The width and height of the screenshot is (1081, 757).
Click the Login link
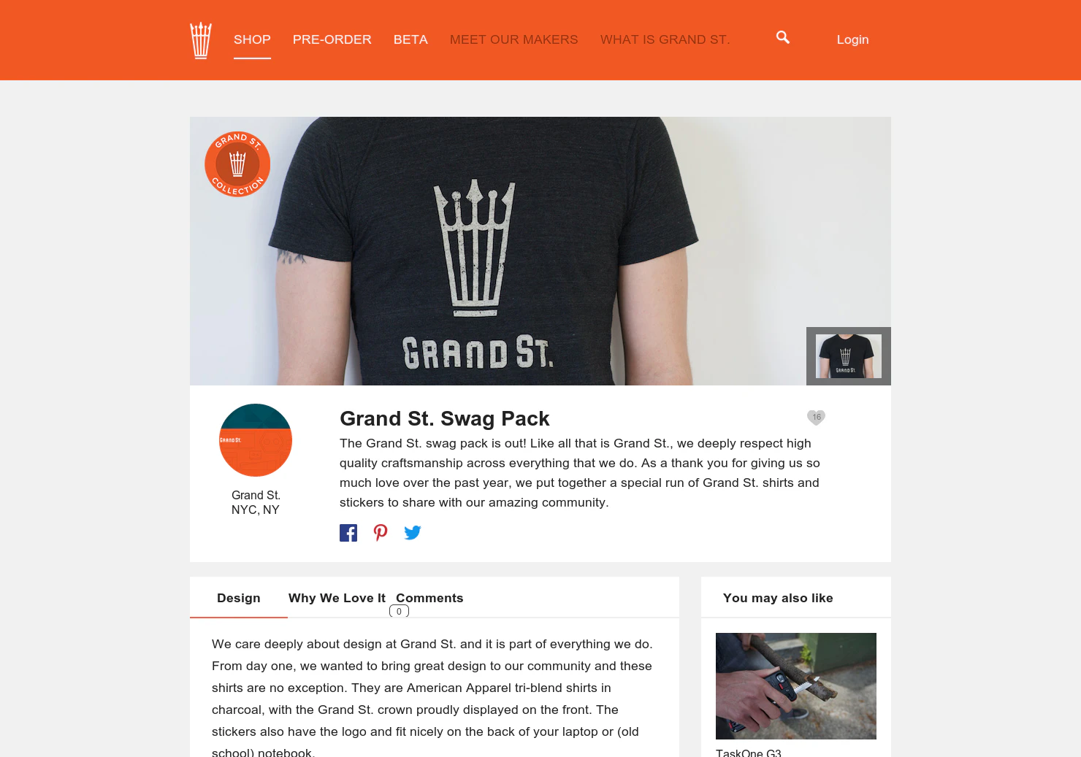[852, 39]
